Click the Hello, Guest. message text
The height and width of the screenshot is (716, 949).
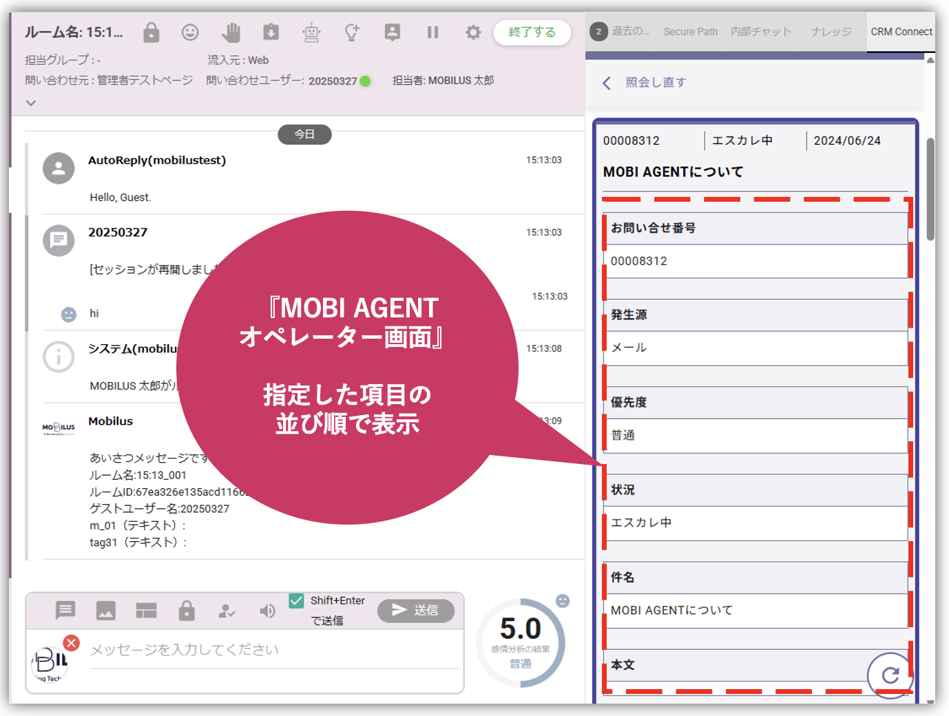pyautogui.click(x=121, y=198)
